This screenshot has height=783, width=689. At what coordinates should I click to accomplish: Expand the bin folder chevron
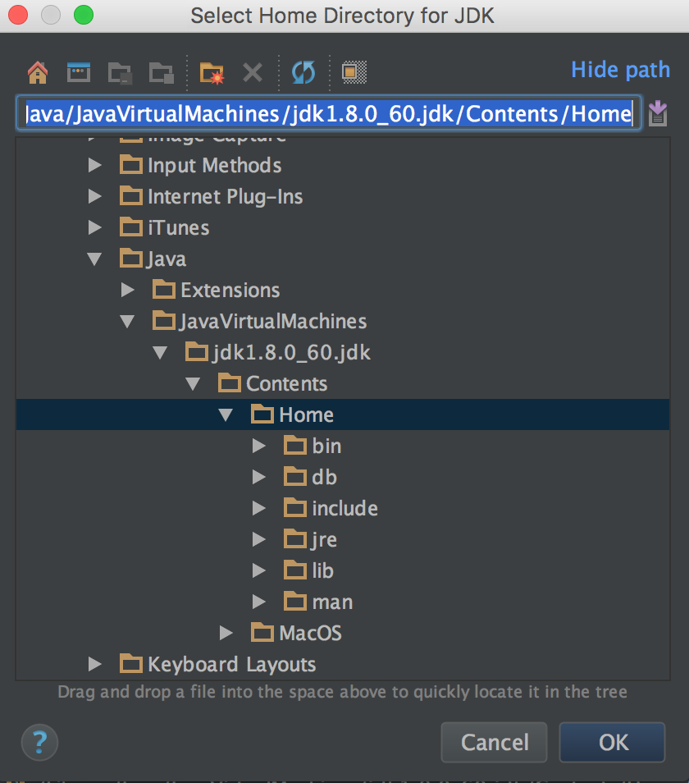pos(259,446)
